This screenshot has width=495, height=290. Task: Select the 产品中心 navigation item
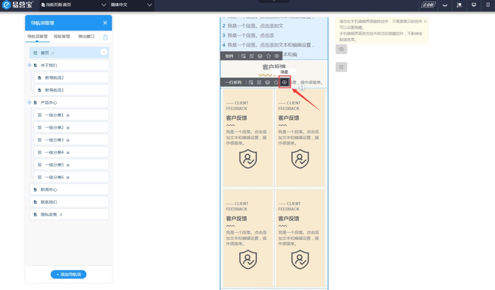tap(69, 102)
